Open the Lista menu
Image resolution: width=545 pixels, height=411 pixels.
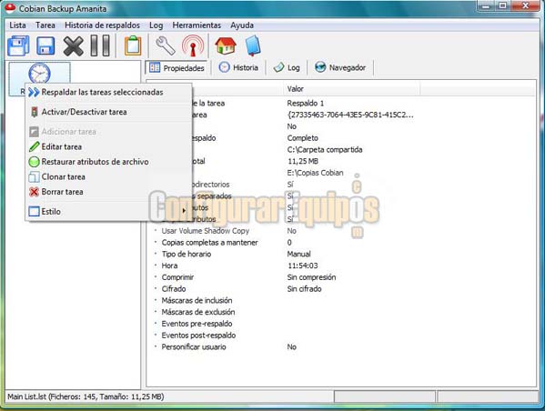pyautogui.click(x=17, y=25)
